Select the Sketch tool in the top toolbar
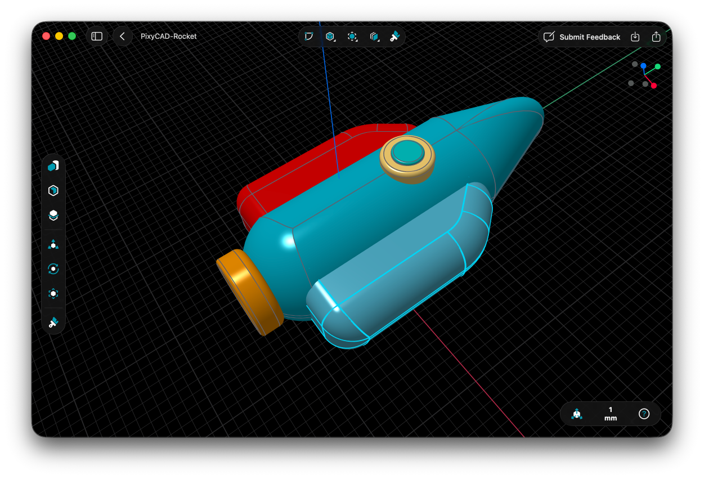The width and height of the screenshot is (704, 479). (308, 37)
